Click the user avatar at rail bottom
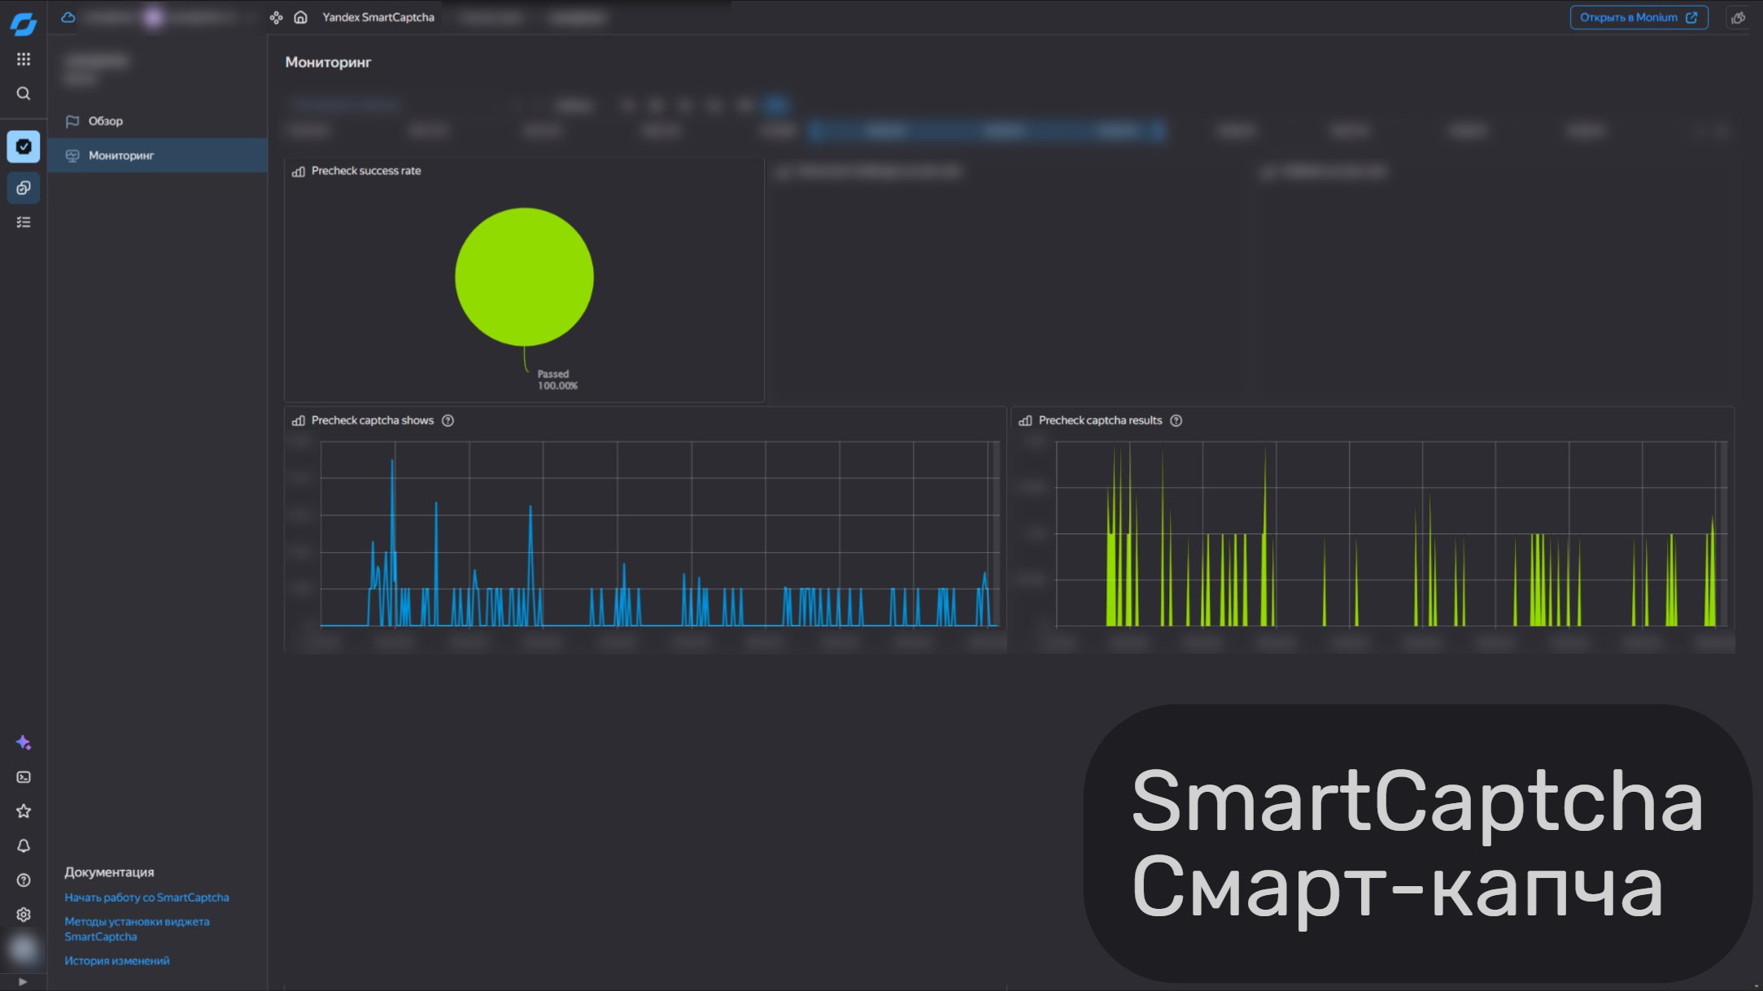Viewport: 1763px width, 991px height. pos(24,949)
